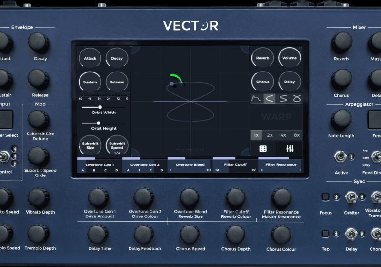Set orbit speed to 8x

pos(296,135)
